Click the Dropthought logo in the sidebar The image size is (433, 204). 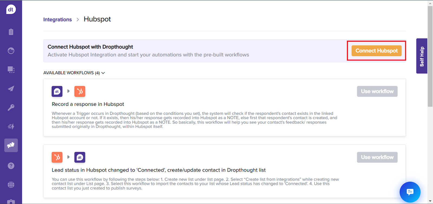point(11,9)
